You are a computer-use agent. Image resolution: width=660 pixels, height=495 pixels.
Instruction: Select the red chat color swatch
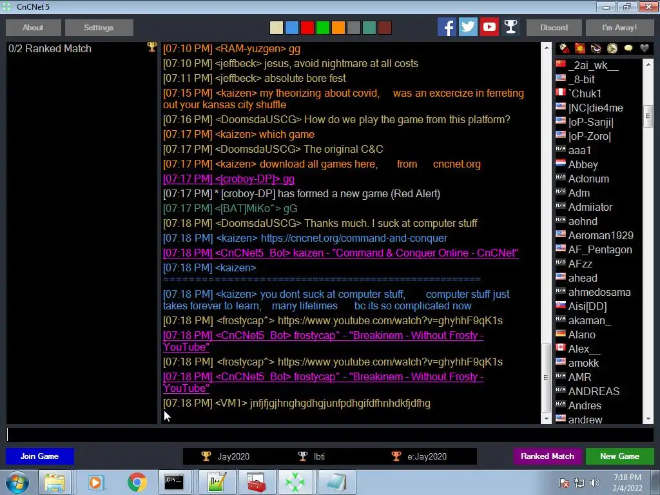coord(307,28)
